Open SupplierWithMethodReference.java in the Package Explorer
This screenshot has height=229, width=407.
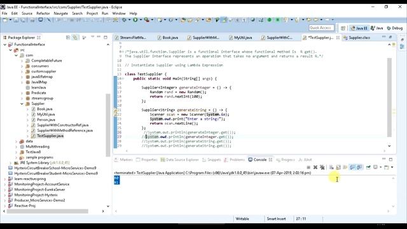pyautogui.click(x=65, y=130)
